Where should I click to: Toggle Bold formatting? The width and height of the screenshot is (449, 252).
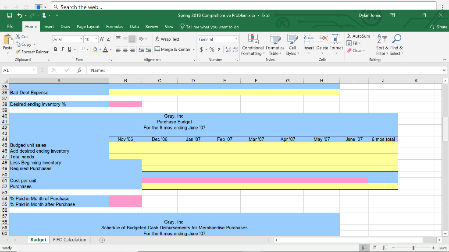pos(56,49)
